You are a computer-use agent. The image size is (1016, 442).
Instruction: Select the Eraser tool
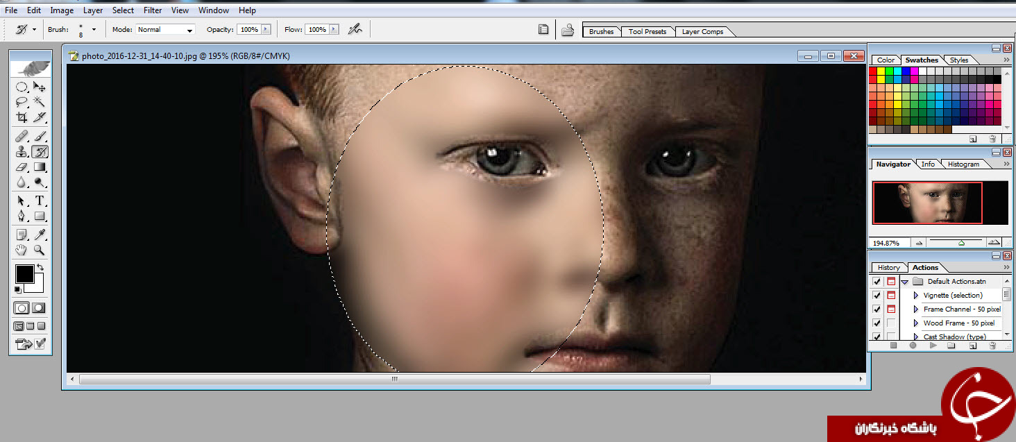22,167
